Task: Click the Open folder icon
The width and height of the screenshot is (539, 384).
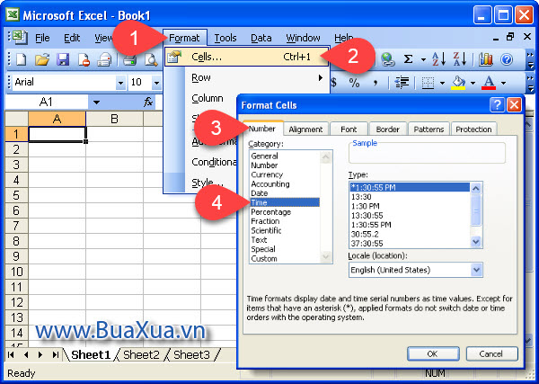Action: click(x=42, y=59)
